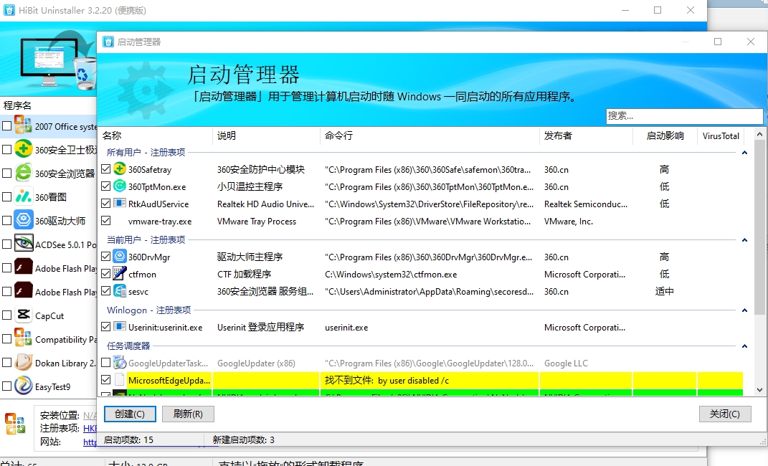
Task: Click the ACDSee 5.0.1 eye icon
Action: 24,244
